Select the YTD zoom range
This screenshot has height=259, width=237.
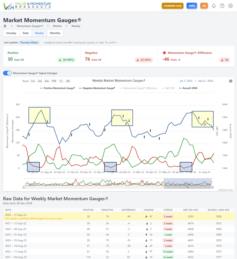pos(54,81)
